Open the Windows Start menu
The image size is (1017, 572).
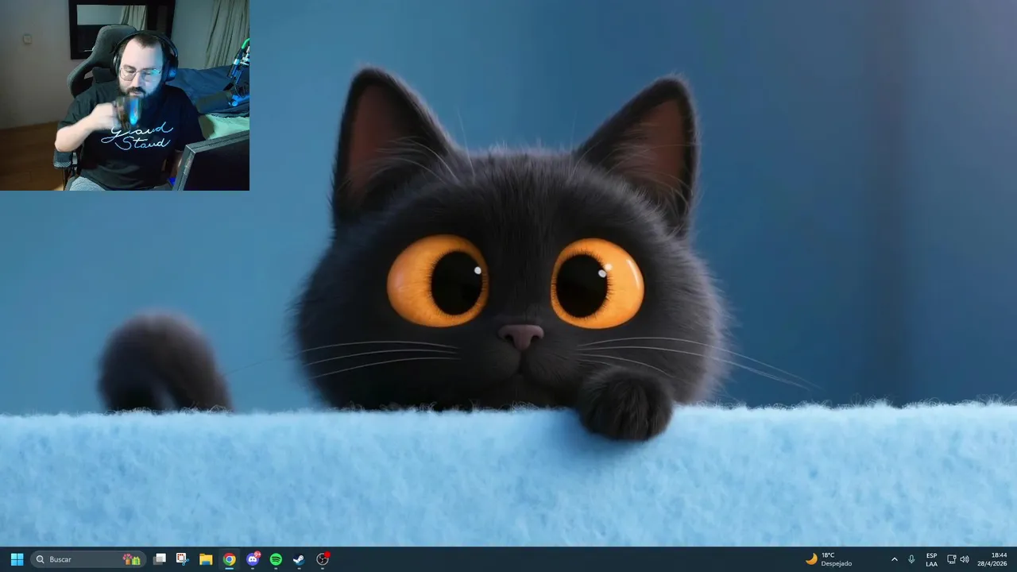(17, 559)
